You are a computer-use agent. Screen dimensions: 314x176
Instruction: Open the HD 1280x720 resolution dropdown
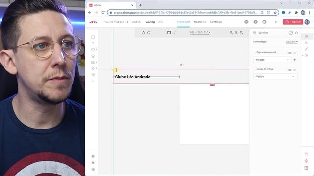pyautogui.click(x=200, y=33)
